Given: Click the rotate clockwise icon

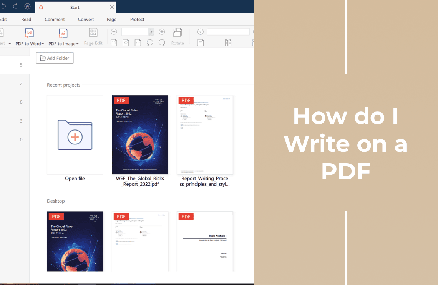Looking at the screenshot, I should (x=162, y=43).
